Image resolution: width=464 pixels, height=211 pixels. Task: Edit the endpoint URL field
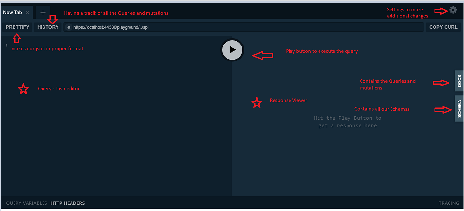coord(244,27)
